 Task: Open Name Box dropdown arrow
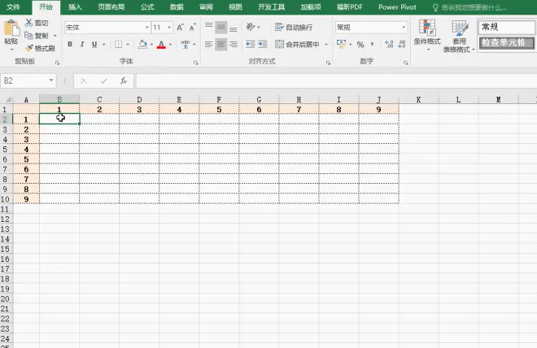tap(51, 80)
